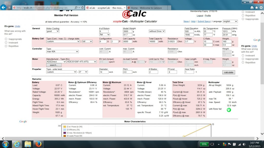Select Irrelevant in left ad feedback

point(6,43)
